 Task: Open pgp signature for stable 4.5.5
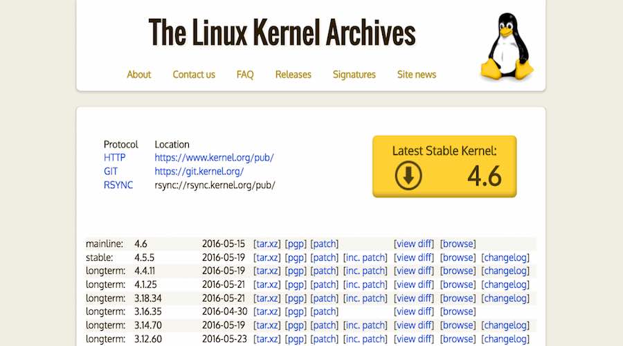(x=296, y=257)
